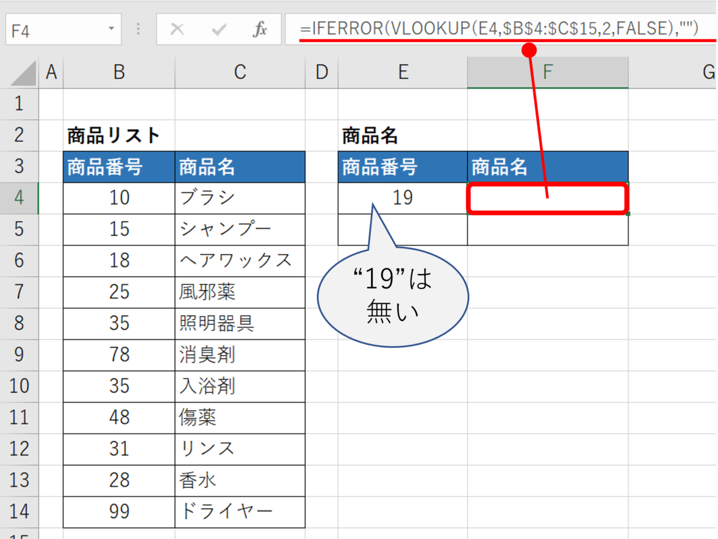This screenshot has width=718, height=539.
Task: Select row 7 header
Action: pos(19,292)
